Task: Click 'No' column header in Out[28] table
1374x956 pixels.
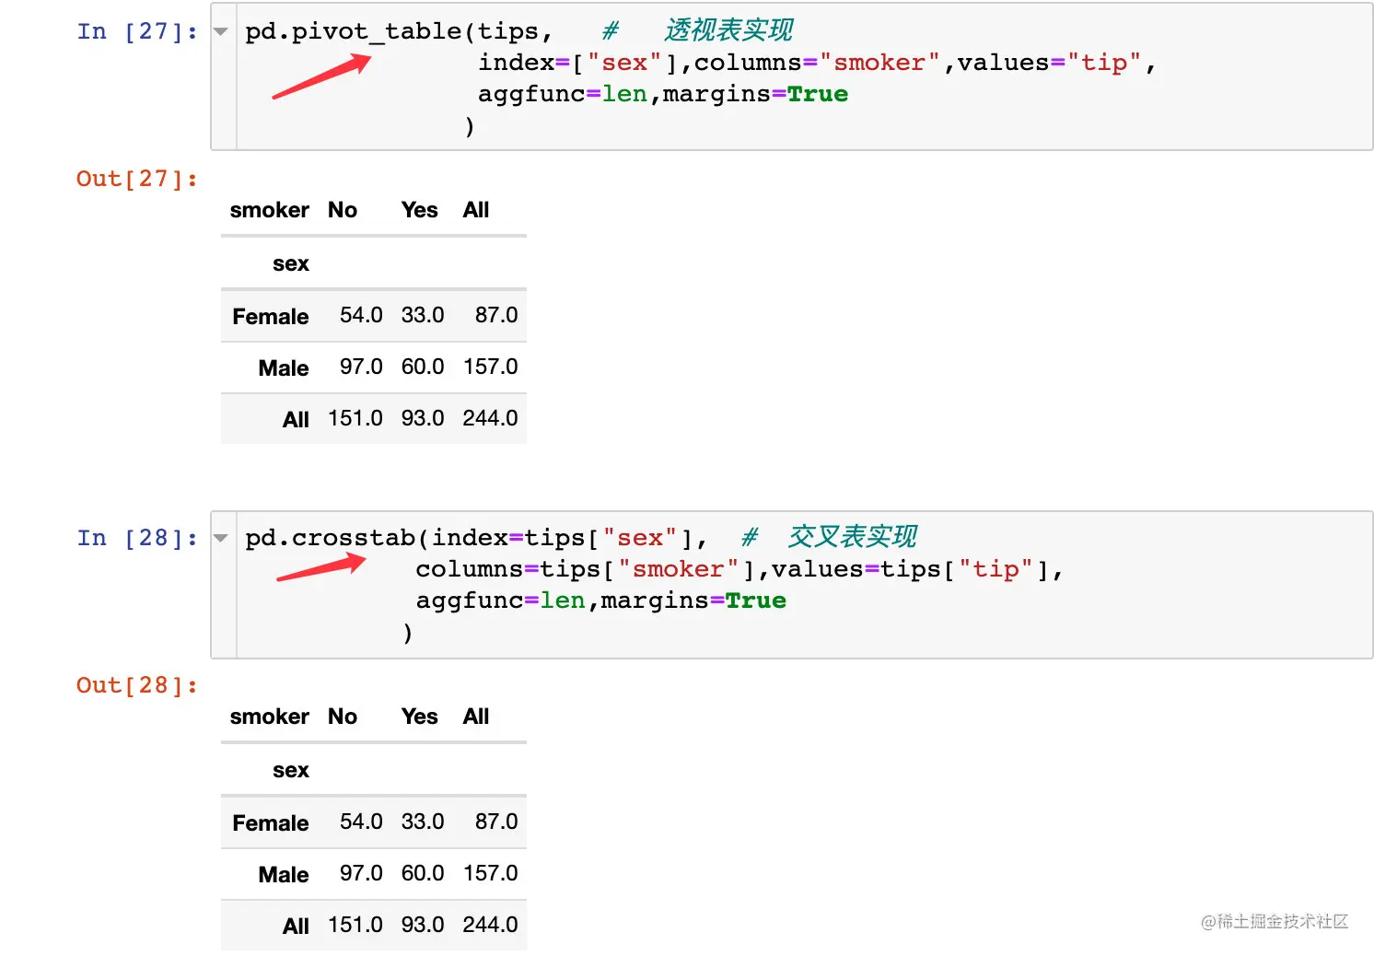Action: [343, 717]
